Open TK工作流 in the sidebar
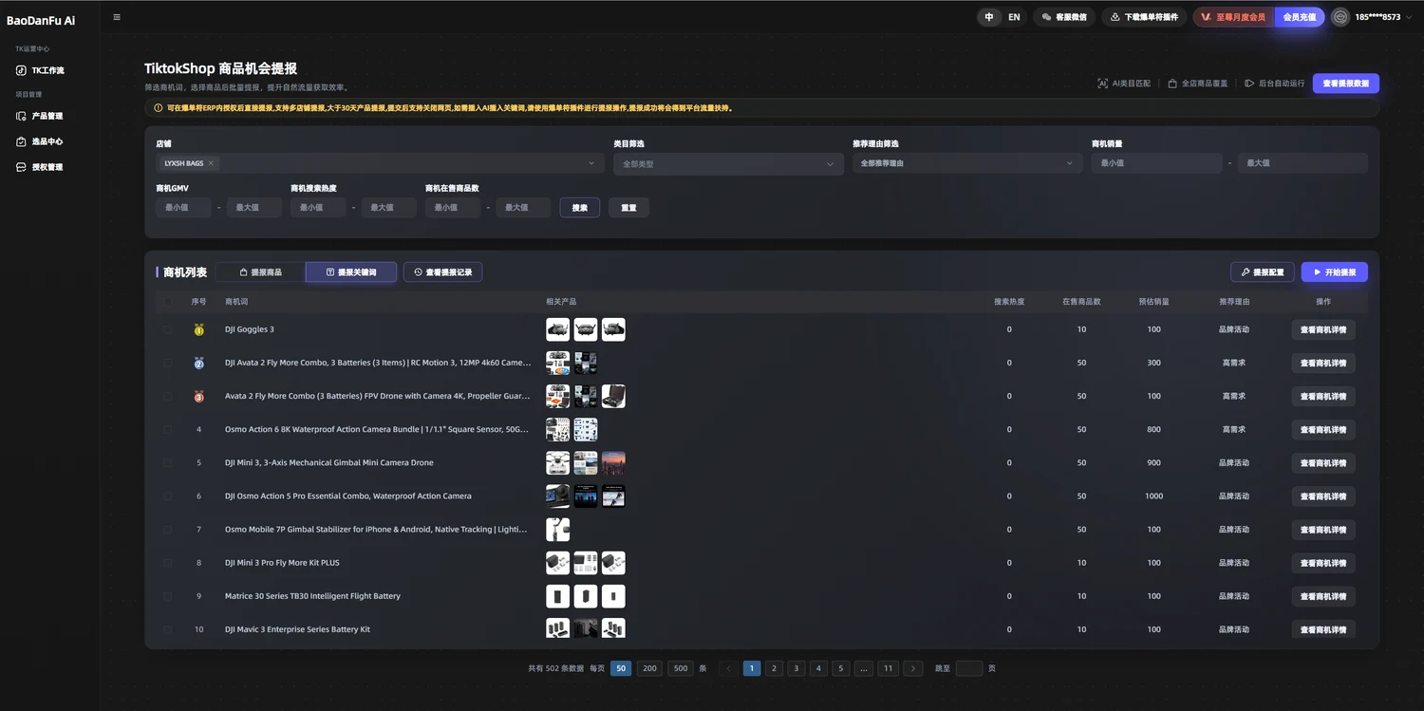Image resolution: width=1424 pixels, height=711 pixels. point(41,70)
